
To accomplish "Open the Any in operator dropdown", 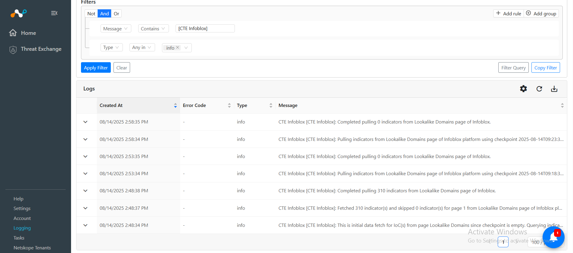I will (142, 47).
